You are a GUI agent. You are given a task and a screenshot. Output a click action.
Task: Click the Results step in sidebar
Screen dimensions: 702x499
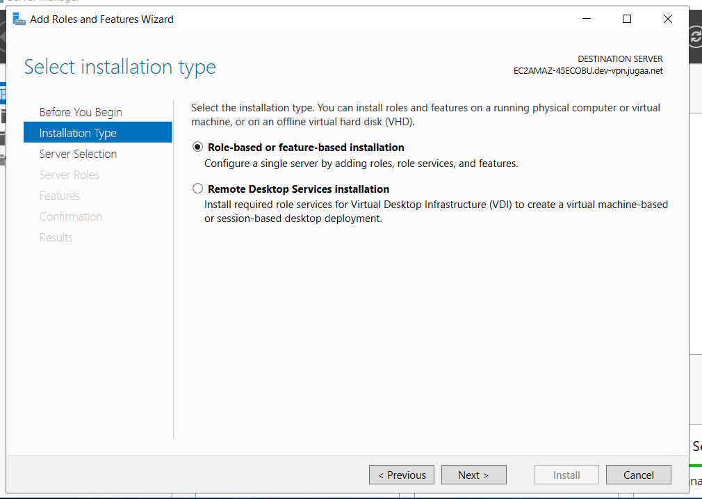point(56,237)
